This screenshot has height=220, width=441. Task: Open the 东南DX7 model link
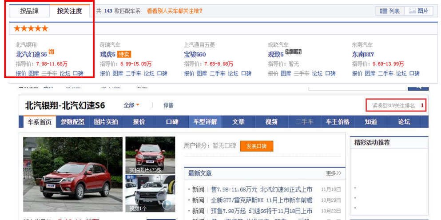point(363,54)
